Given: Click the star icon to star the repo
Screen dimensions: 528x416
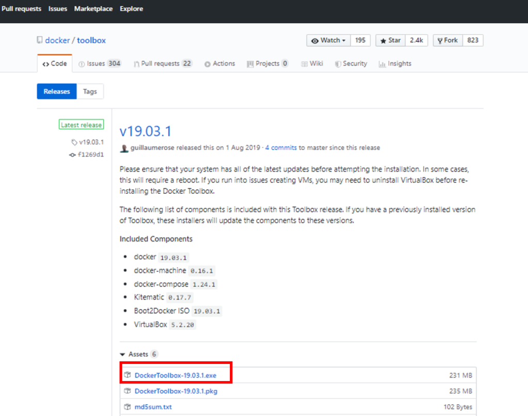Looking at the screenshot, I should click(384, 40).
